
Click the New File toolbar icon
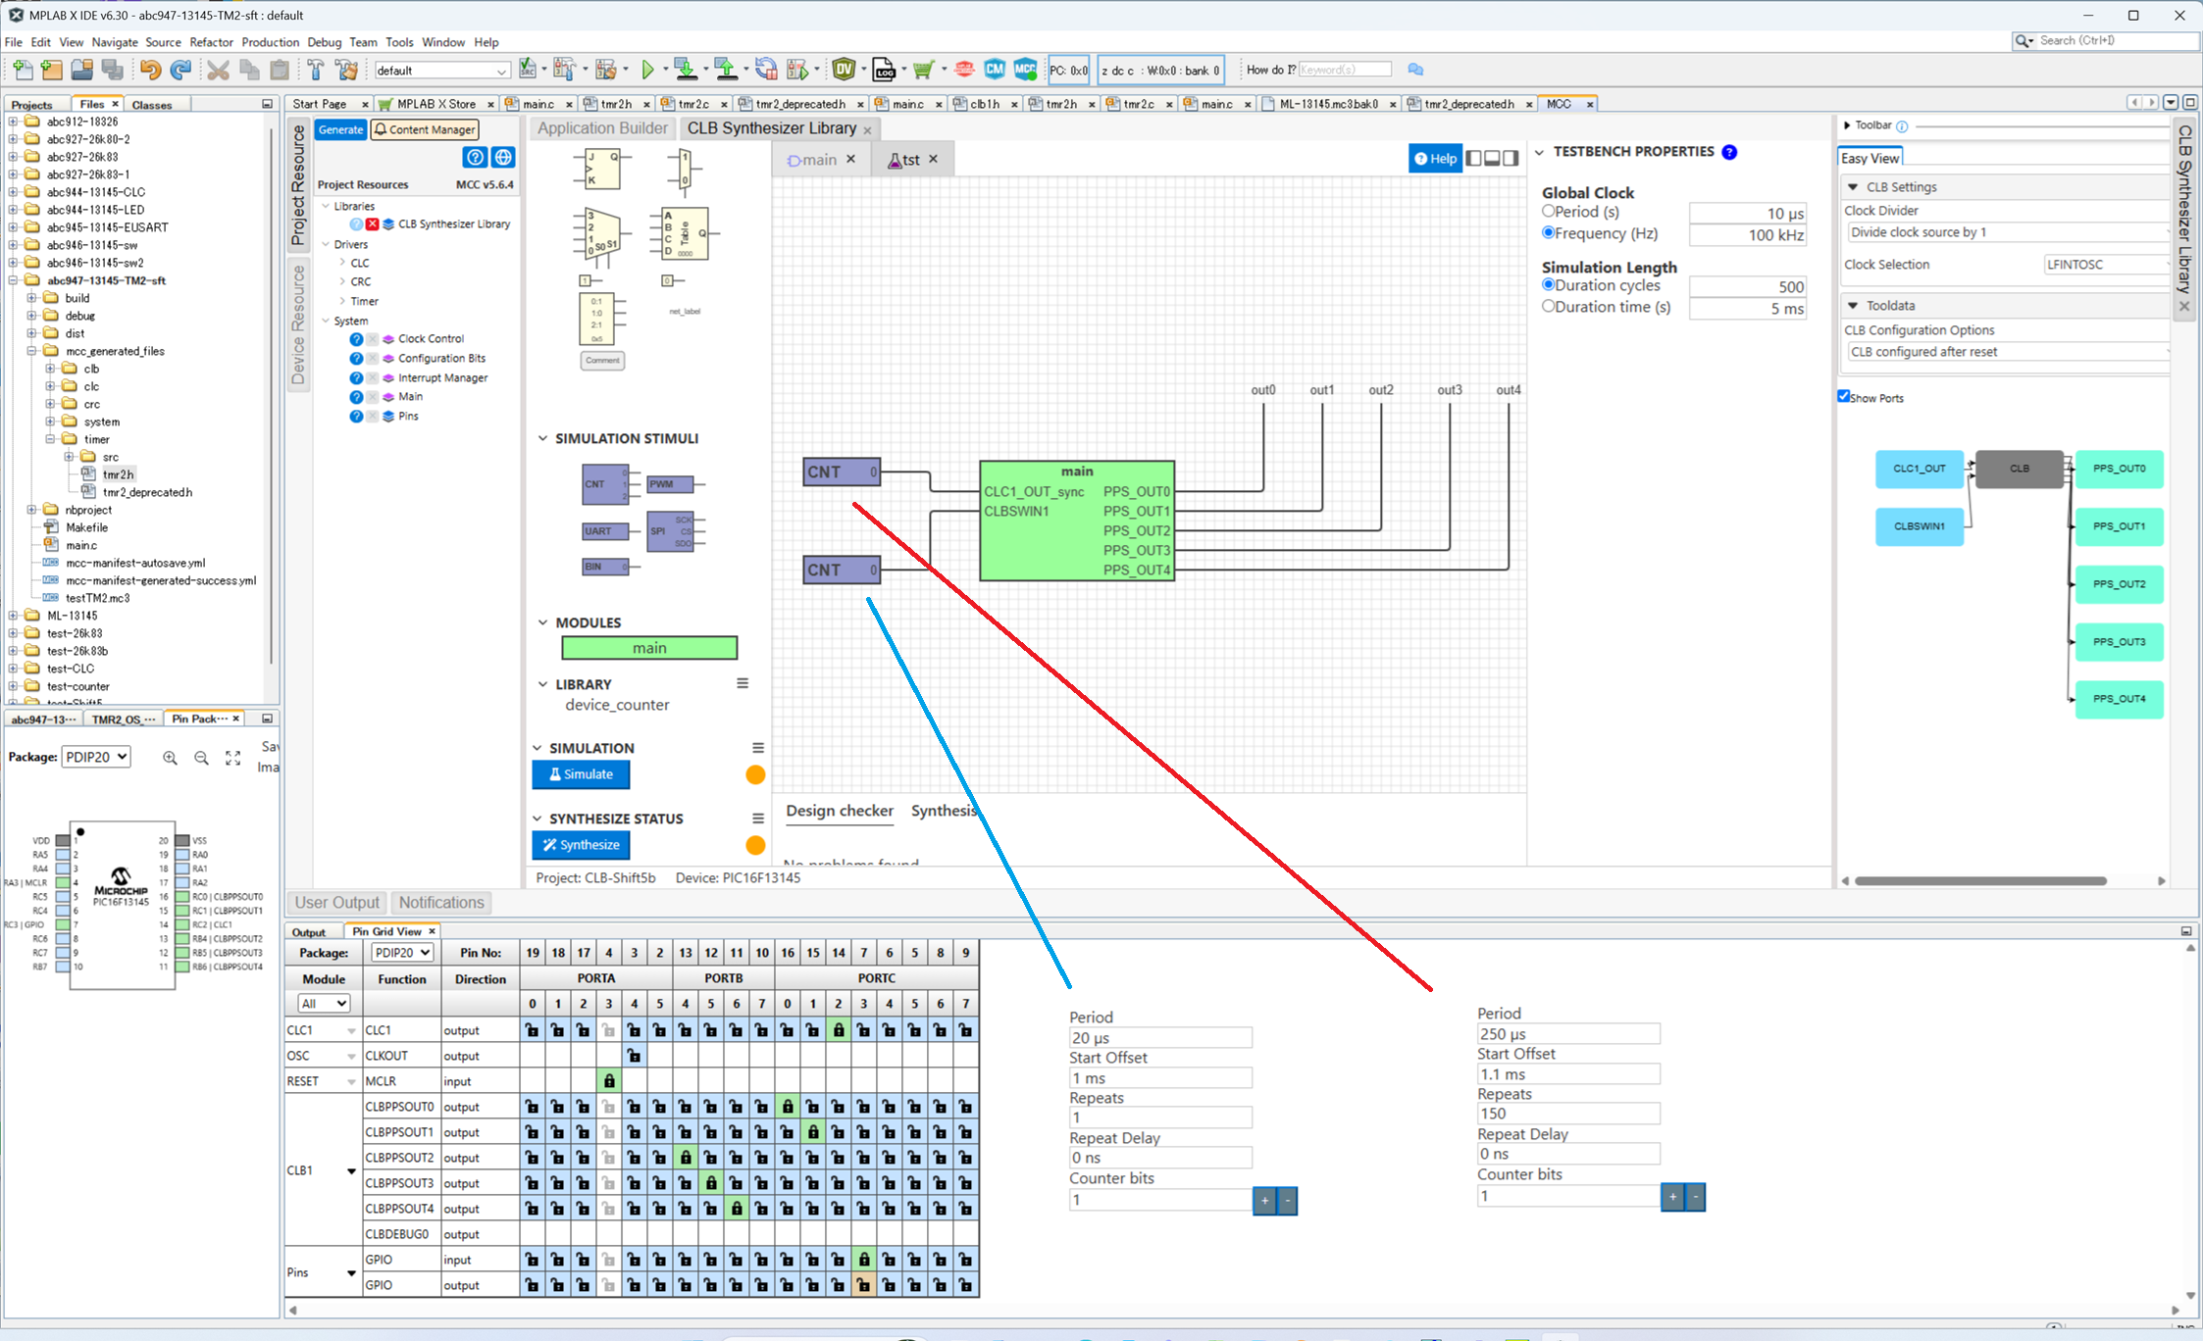click(22, 70)
